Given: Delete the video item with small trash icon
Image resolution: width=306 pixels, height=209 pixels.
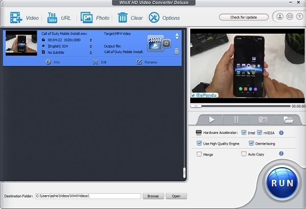Looking at the screenshot, I should click(x=176, y=51).
